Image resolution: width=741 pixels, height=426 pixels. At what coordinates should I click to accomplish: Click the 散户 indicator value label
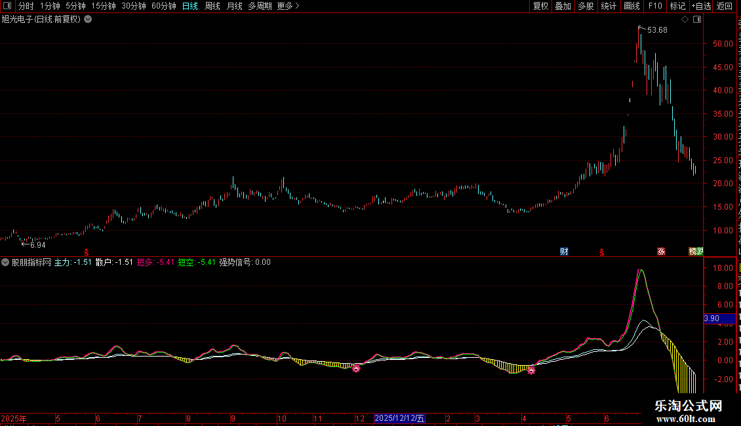point(114,262)
